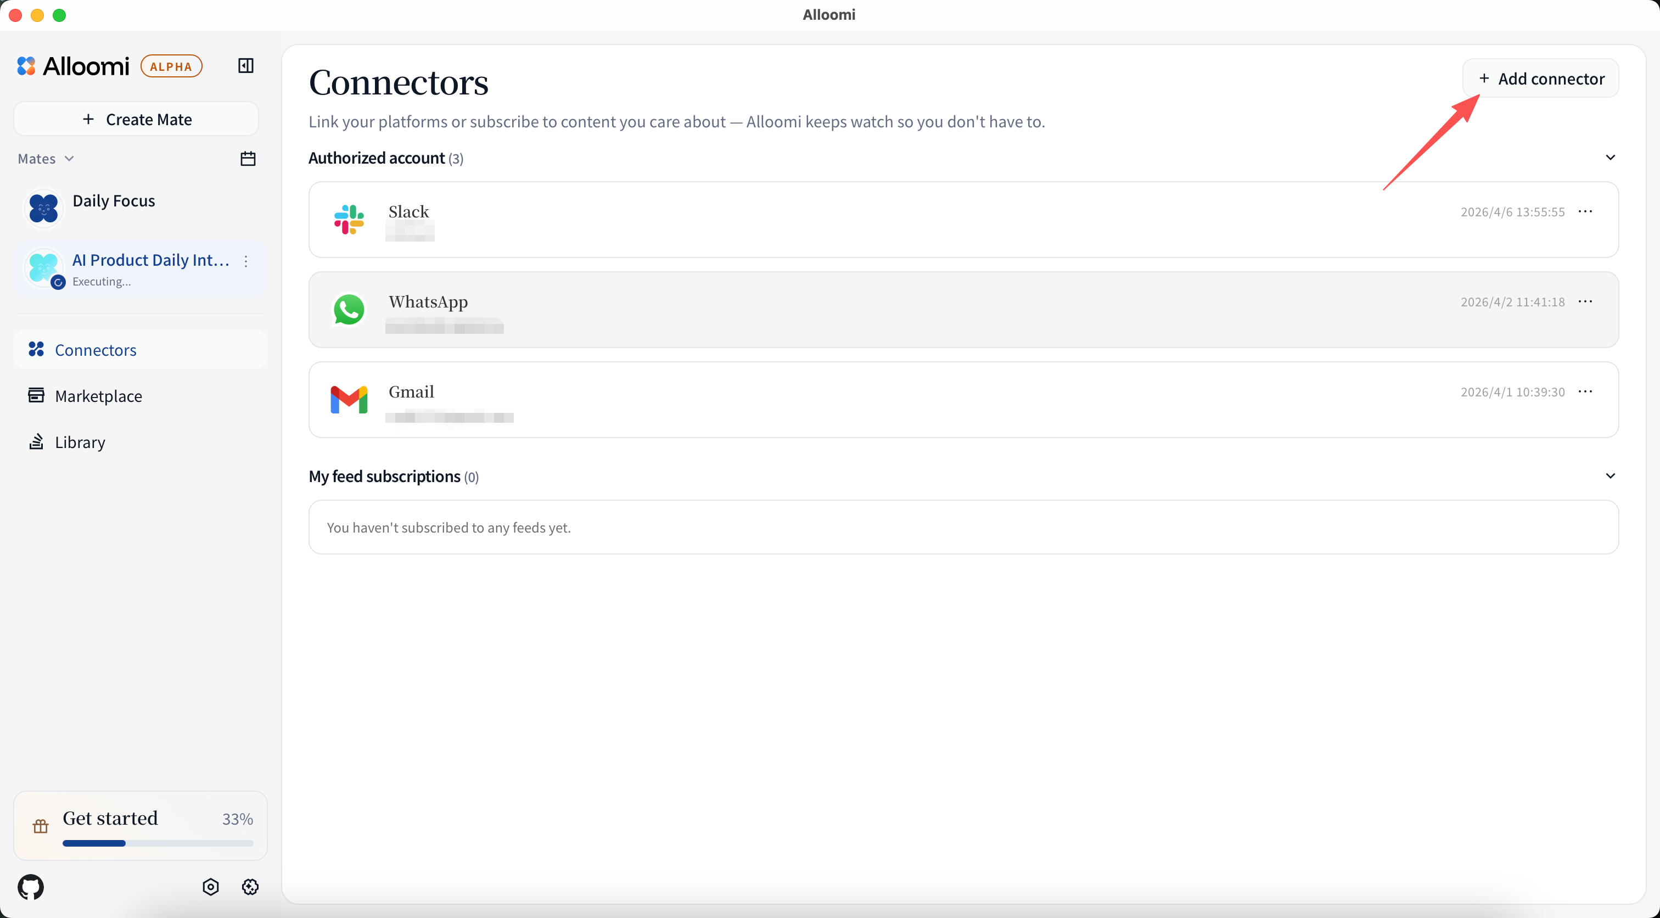Open options for AI Product Daily mate
1660x918 pixels.
[x=246, y=261]
